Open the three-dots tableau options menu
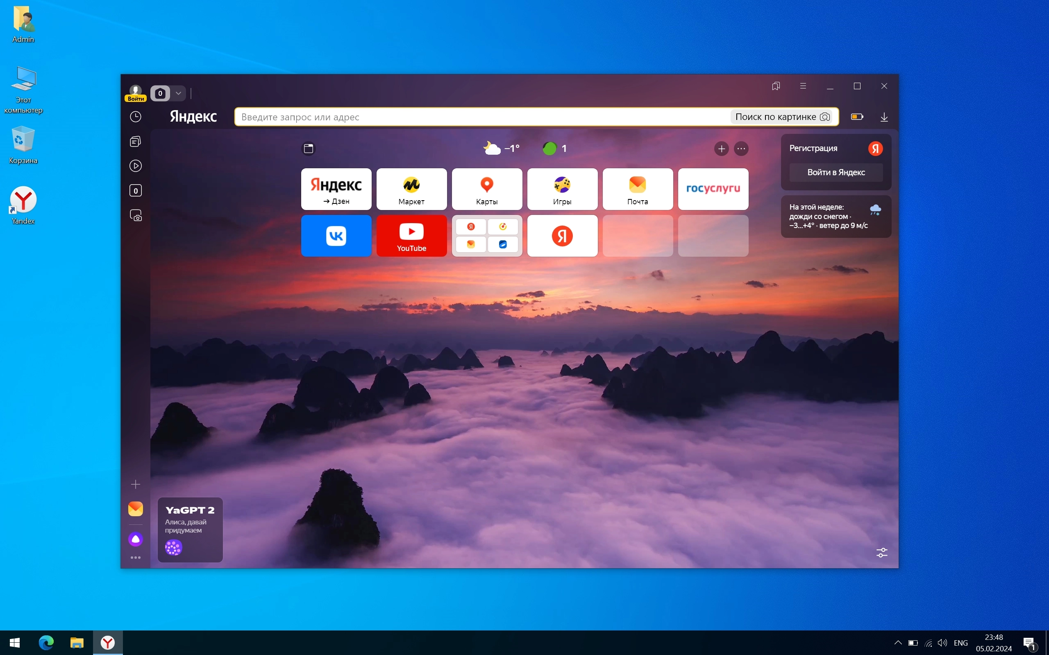The width and height of the screenshot is (1049, 655). coord(741,149)
